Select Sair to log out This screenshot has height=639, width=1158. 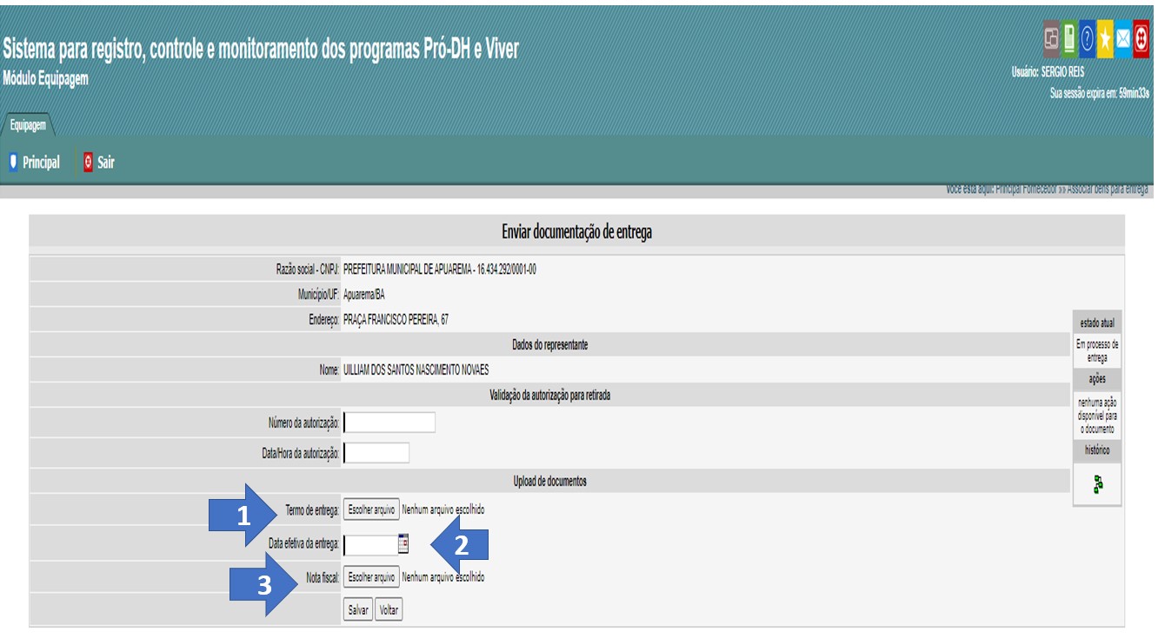pyautogui.click(x=106, y=163)
